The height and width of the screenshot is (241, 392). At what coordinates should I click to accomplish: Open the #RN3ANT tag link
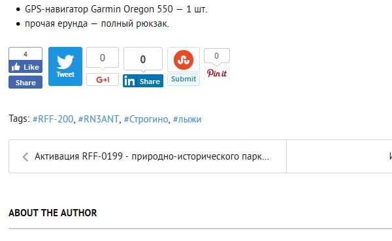tap(99, 119)
